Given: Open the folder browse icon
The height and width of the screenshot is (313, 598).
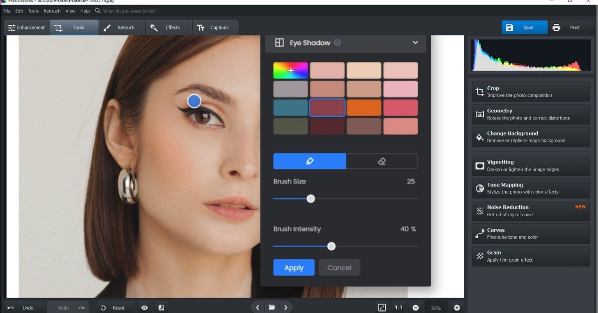Looking at the screenshot, I should (x=272, y=308).
